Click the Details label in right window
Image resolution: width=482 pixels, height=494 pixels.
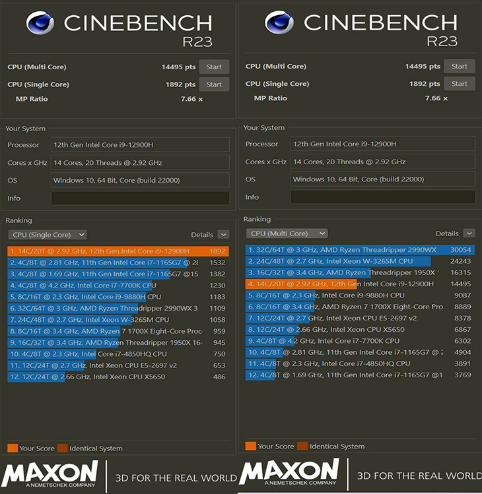click(447, 233)
